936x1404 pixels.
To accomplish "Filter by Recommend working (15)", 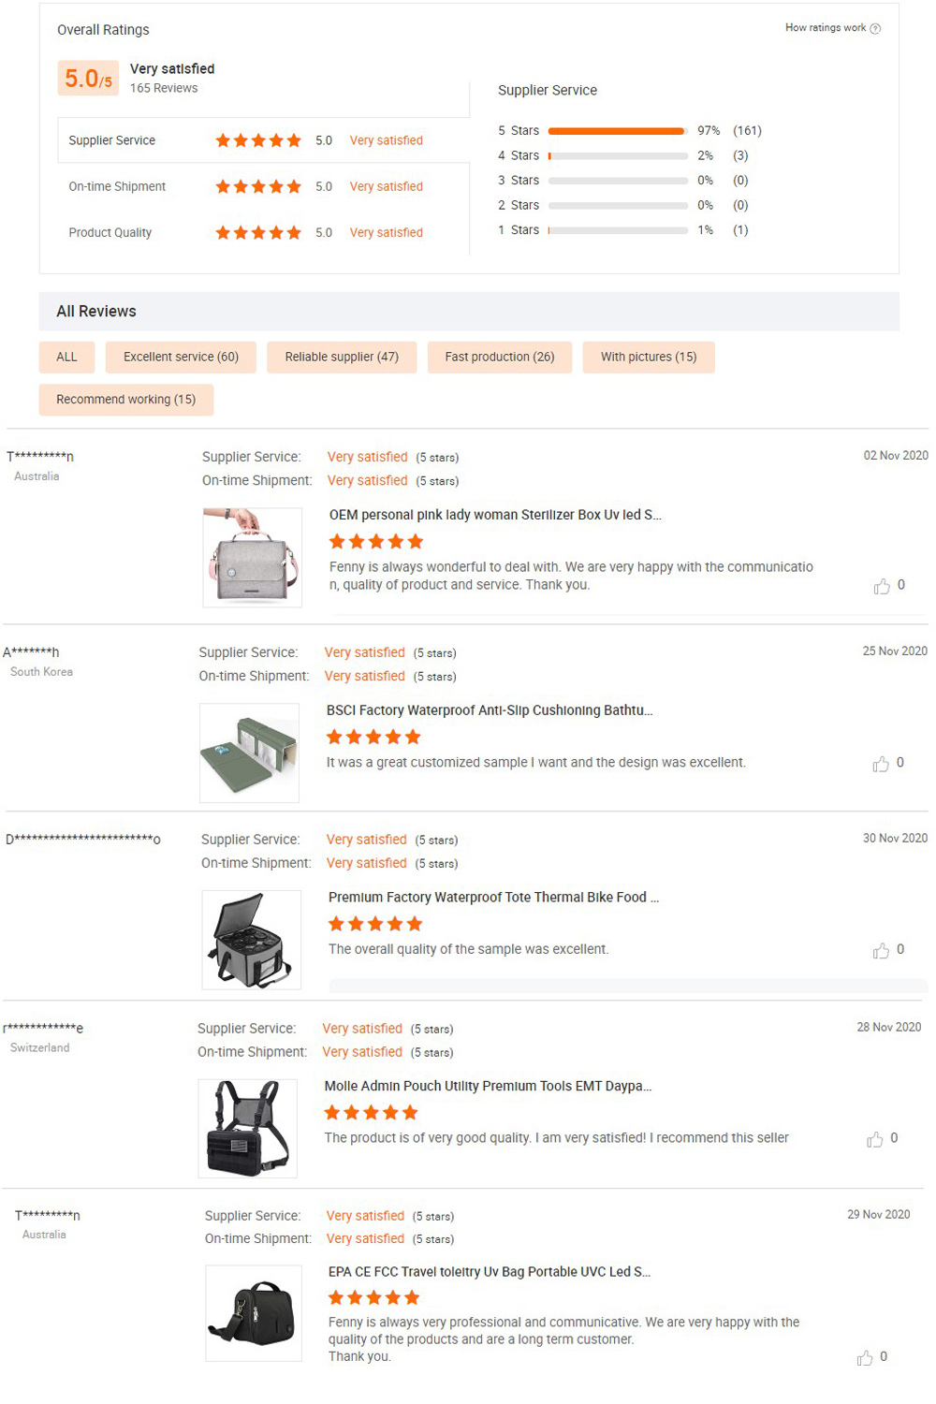I will pos(125,400).
